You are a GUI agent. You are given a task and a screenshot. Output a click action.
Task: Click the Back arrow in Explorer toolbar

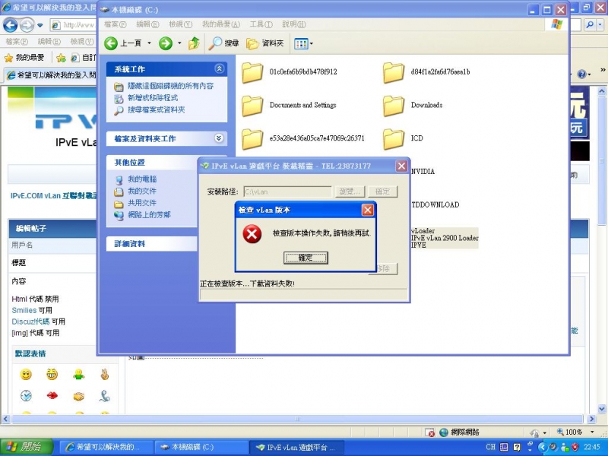[x=111, y=43]
